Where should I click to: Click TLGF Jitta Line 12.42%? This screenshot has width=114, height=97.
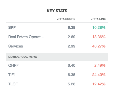pyautogui.click(x=99, y=84)
